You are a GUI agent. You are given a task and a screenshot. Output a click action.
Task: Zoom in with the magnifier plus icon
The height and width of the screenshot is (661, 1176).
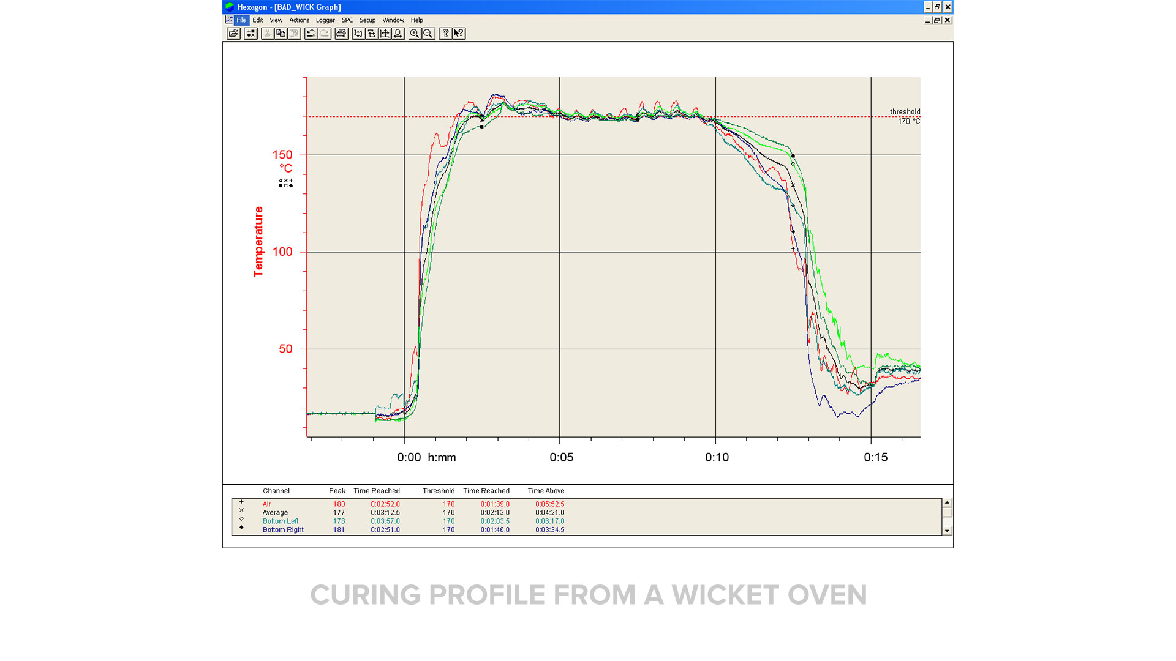coord(415,34)
